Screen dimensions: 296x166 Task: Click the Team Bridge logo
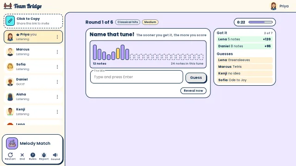(x=23, y=6)
